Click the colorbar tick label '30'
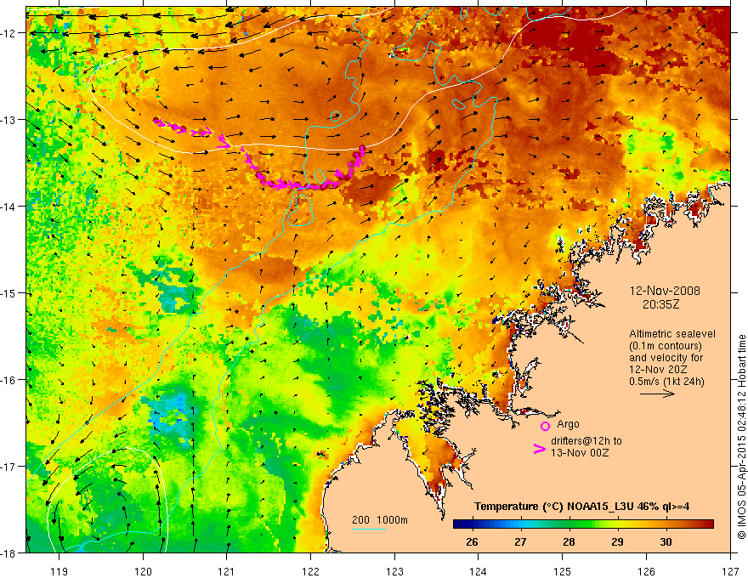This screenshot has height=578, width=748. (666, 542)
